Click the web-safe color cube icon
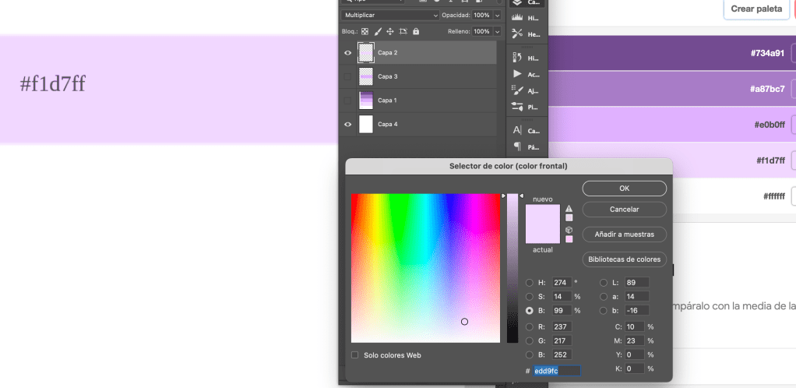The width and height of the screenshot is (796, 388). [569, 230]
